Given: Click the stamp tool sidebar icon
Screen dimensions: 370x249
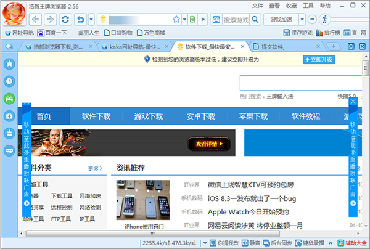Looking at the screenshot, I should point(9,133).
